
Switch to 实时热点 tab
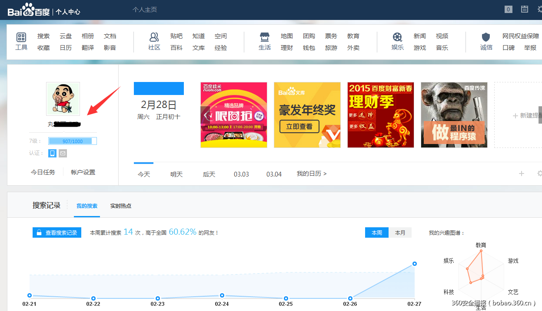click(120, 206)
